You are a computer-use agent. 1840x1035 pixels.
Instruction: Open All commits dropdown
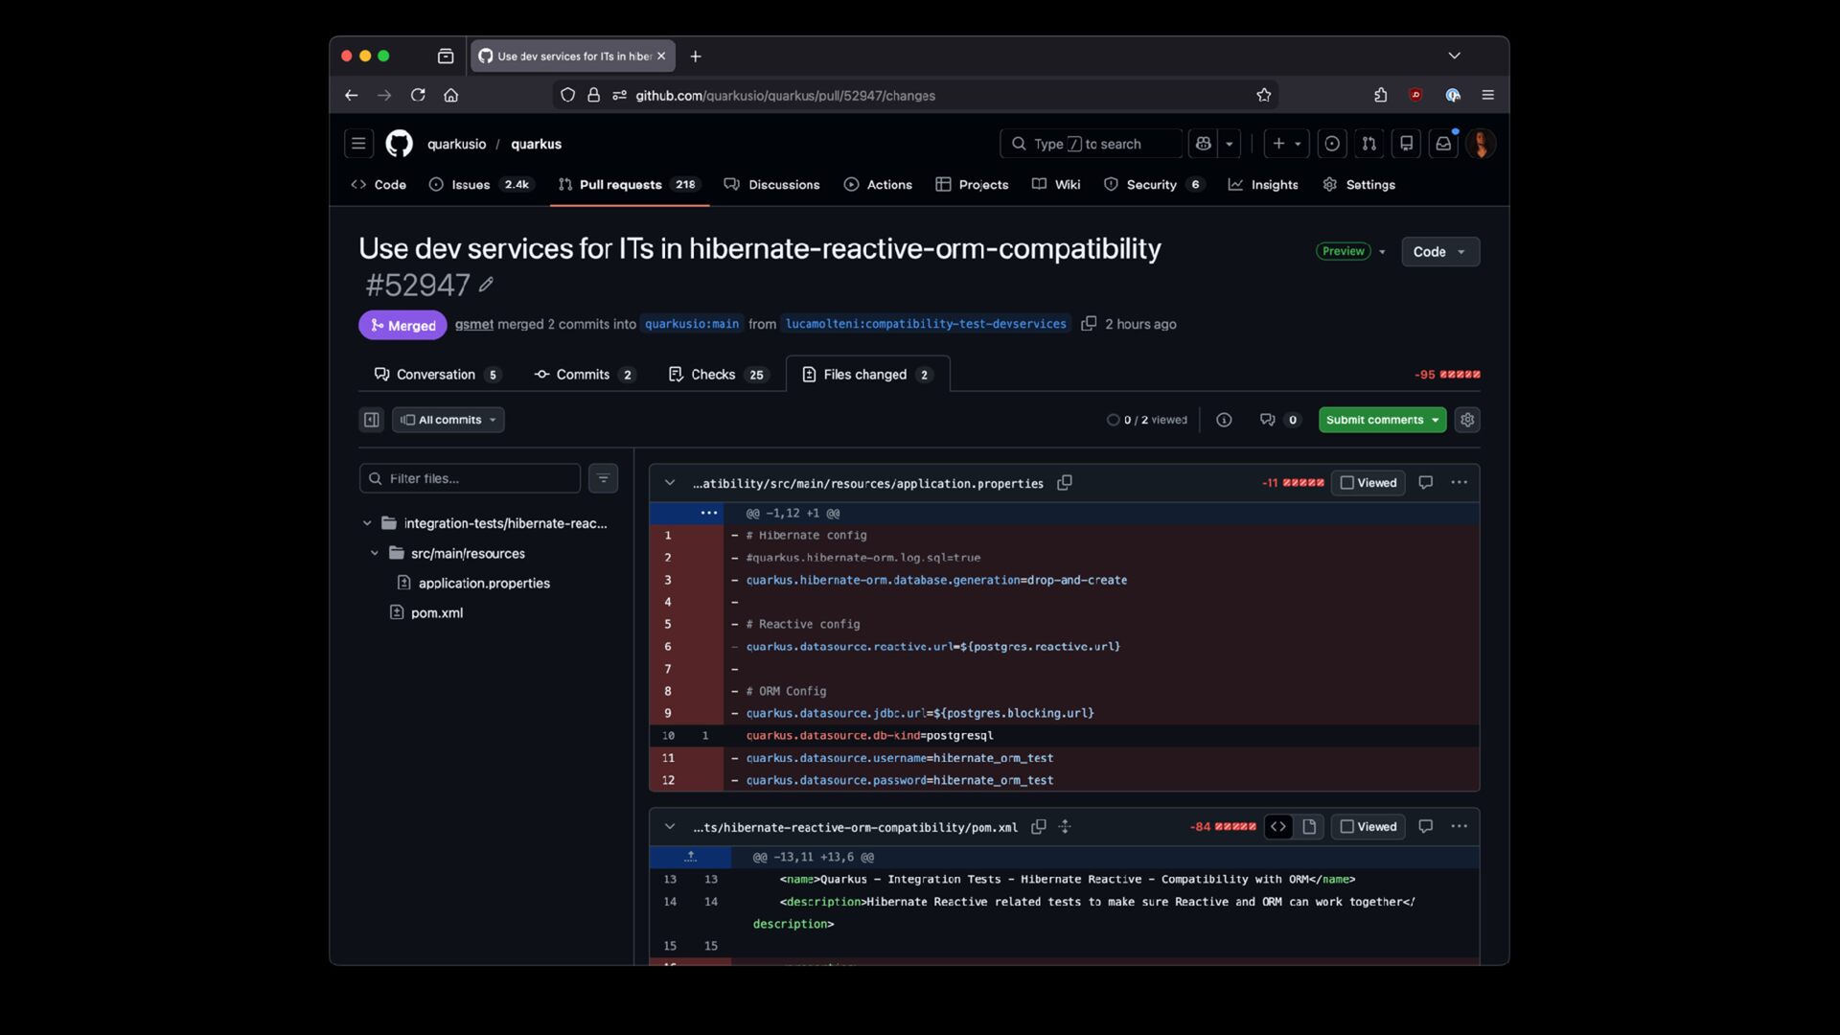click(448, 420)
